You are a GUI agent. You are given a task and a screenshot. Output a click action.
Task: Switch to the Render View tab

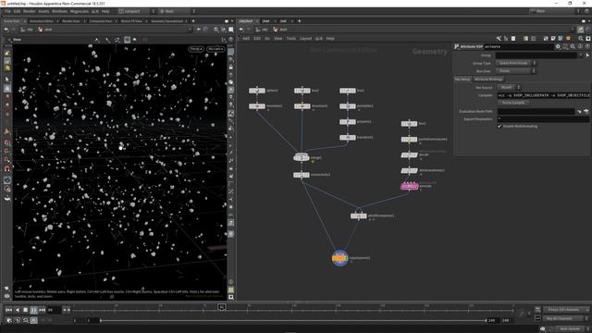tap(71, 21)
